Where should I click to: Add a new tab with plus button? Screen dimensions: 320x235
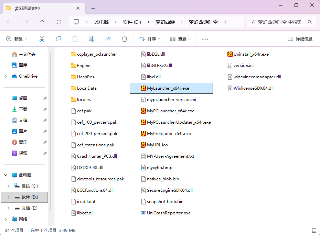93,8
